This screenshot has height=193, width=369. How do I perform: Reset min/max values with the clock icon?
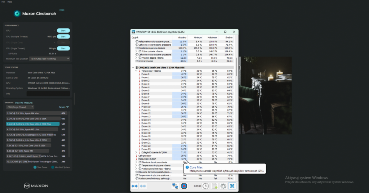point(205,186)
